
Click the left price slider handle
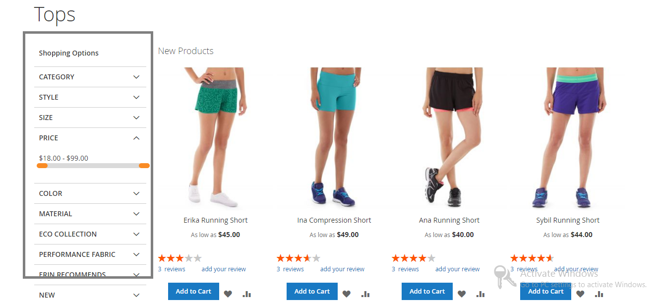click(x=42, y=166)
